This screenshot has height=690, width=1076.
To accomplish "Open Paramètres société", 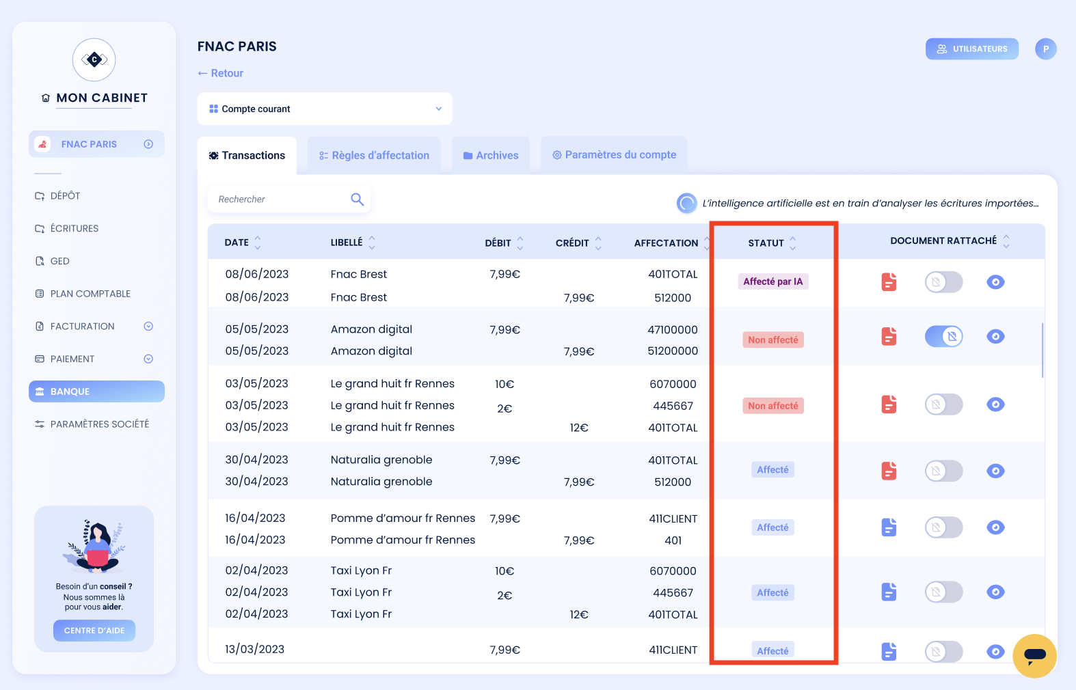I will (92, 424).
